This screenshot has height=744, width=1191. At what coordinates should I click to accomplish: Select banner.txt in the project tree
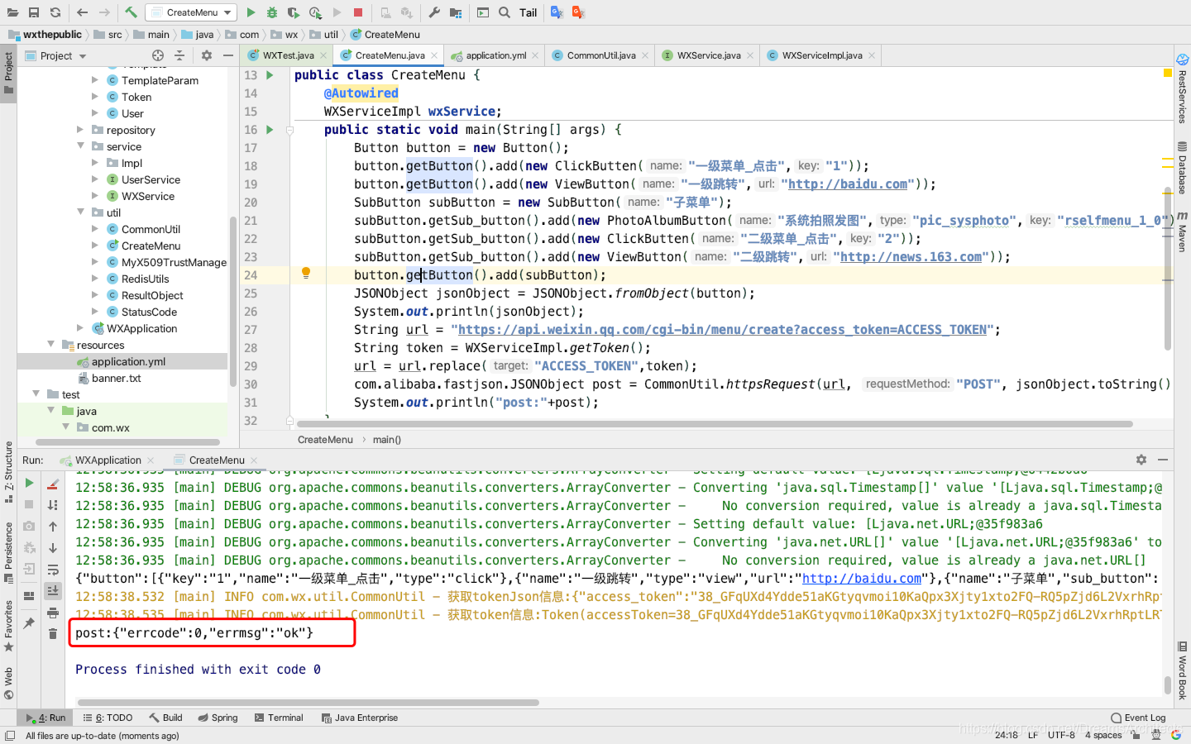pos(116,378)
